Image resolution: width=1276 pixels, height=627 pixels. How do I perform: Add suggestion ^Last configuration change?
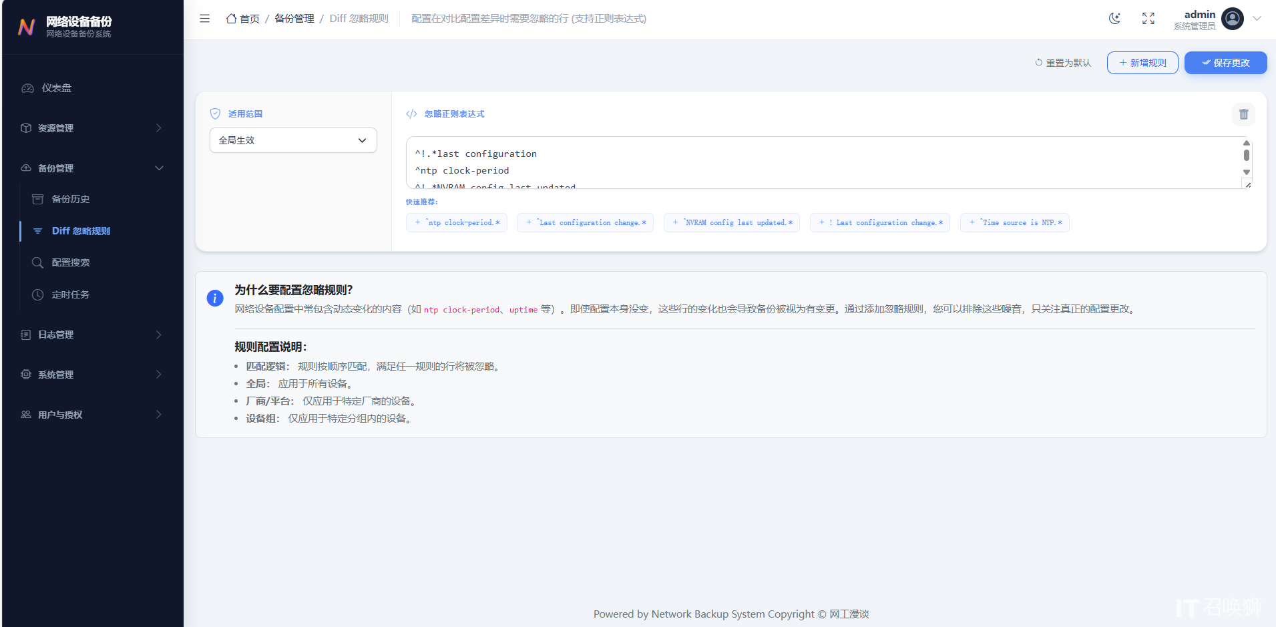coord(585,222)
